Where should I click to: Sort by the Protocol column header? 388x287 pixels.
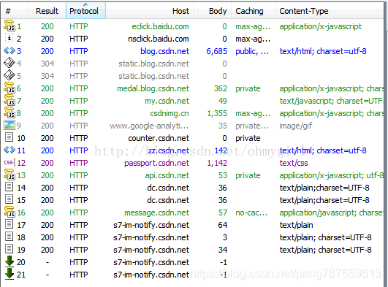[x=85, y=11]
